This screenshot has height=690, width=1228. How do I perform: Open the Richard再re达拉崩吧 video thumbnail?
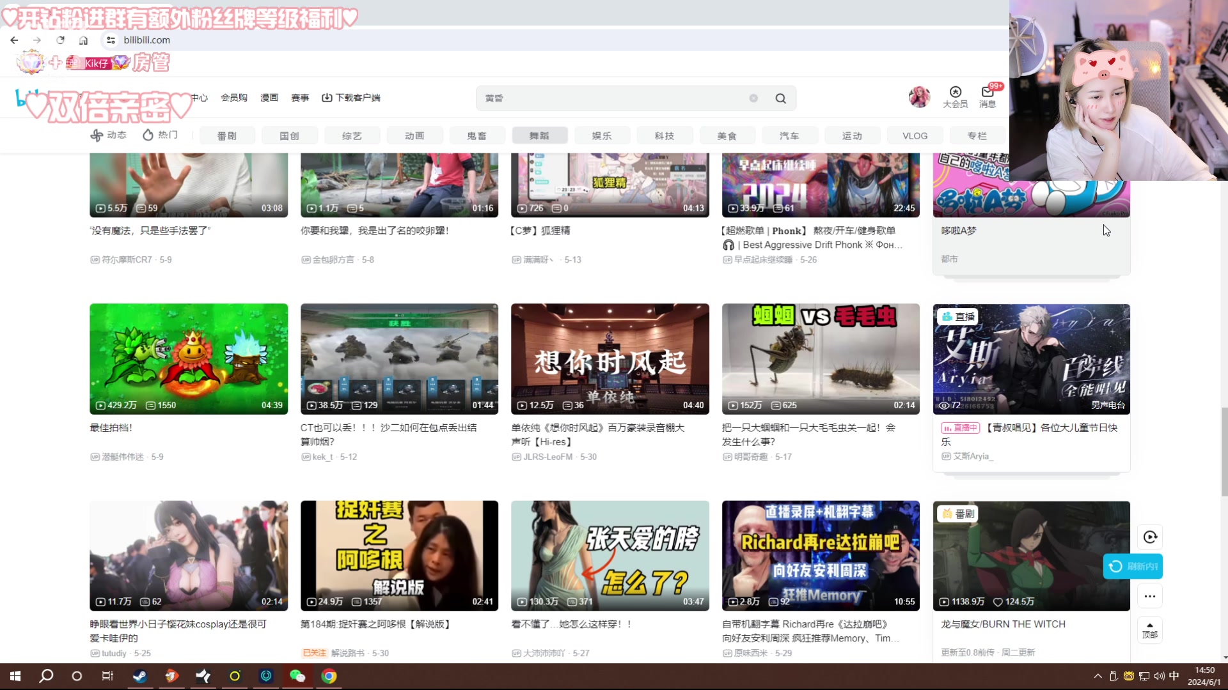[821, 556]
